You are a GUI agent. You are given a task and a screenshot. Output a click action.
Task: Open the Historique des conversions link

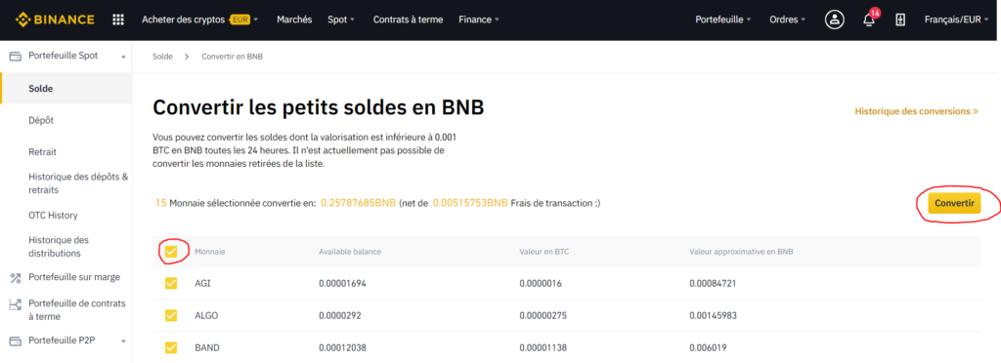pos(916,111)
